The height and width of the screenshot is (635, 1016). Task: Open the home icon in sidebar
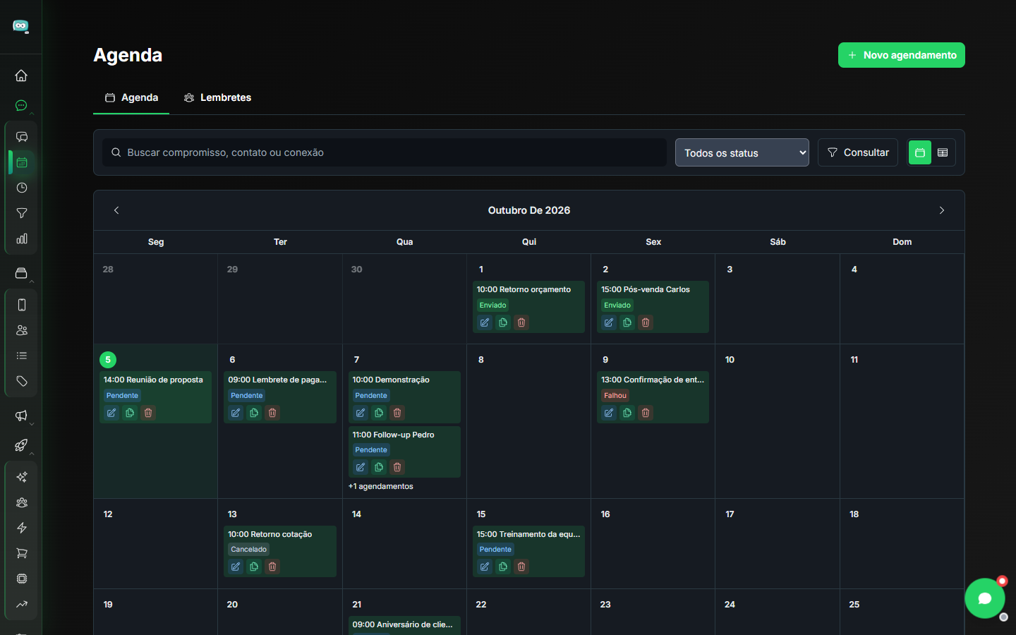[21, 75]
